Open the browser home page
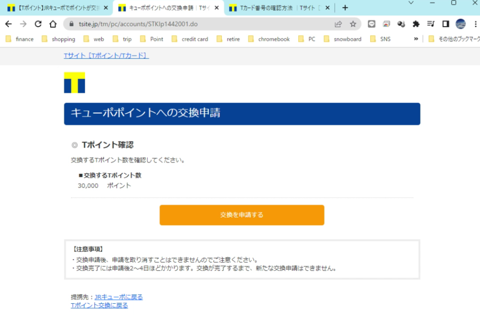This screenshot has width=480, height=330. 53,24
